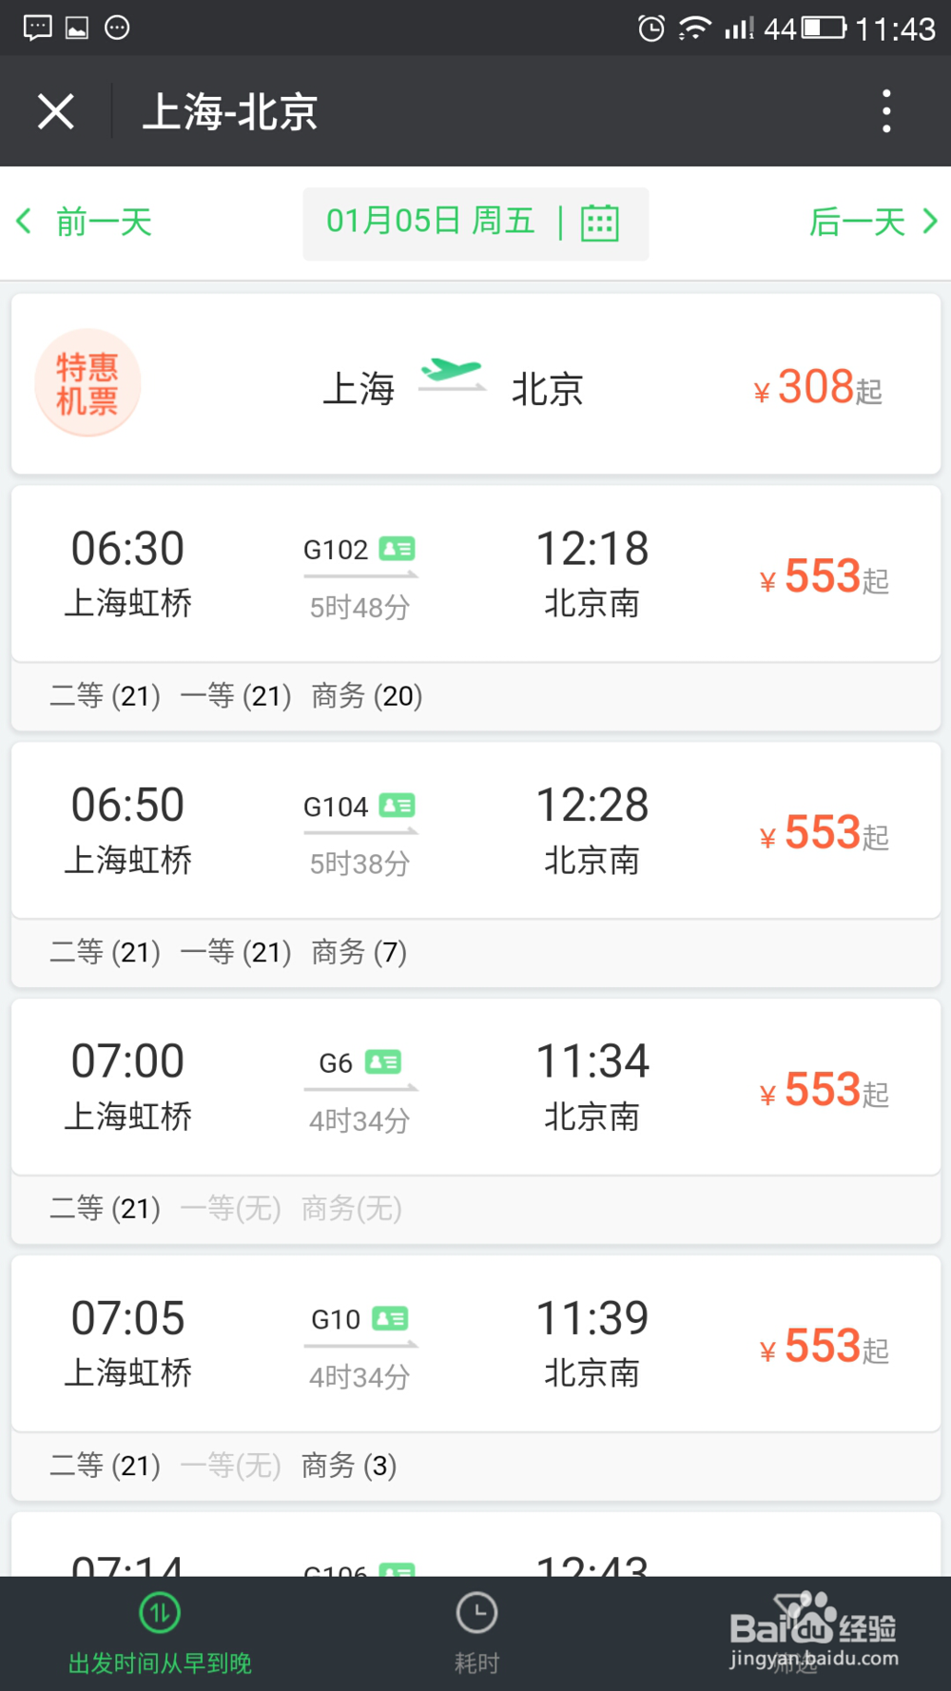
Task: Open date selector 01月05日 周五
Action: click(430, 223)
